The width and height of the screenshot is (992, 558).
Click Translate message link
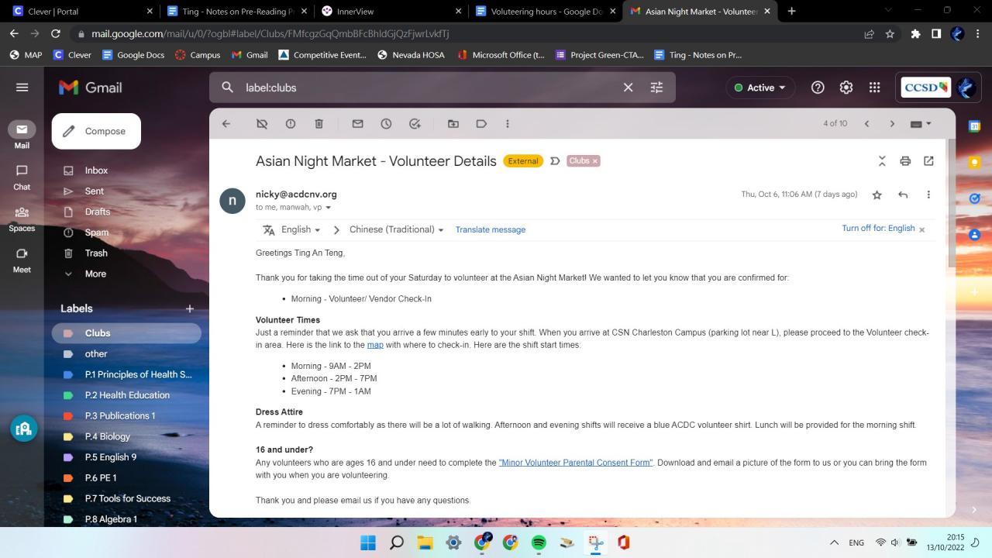click(x=491, y=229)
